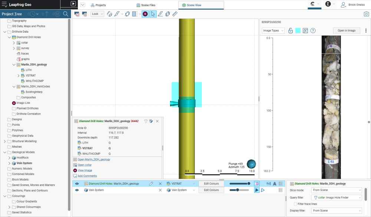Choose the draw plane line tool

[x=160, y=14]
